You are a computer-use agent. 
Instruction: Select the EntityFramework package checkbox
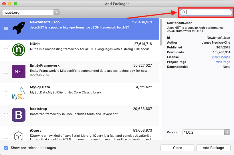tap(6, 72)
